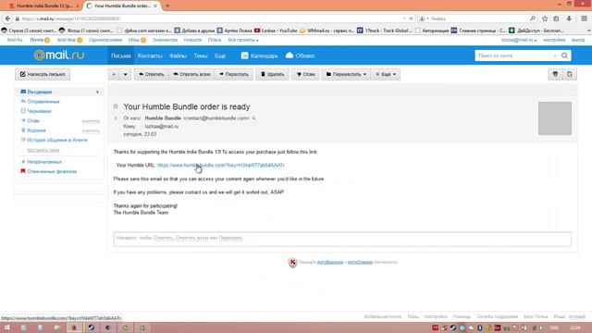
Task: Open the Корзина trash folder
Action: coord(36,130)
